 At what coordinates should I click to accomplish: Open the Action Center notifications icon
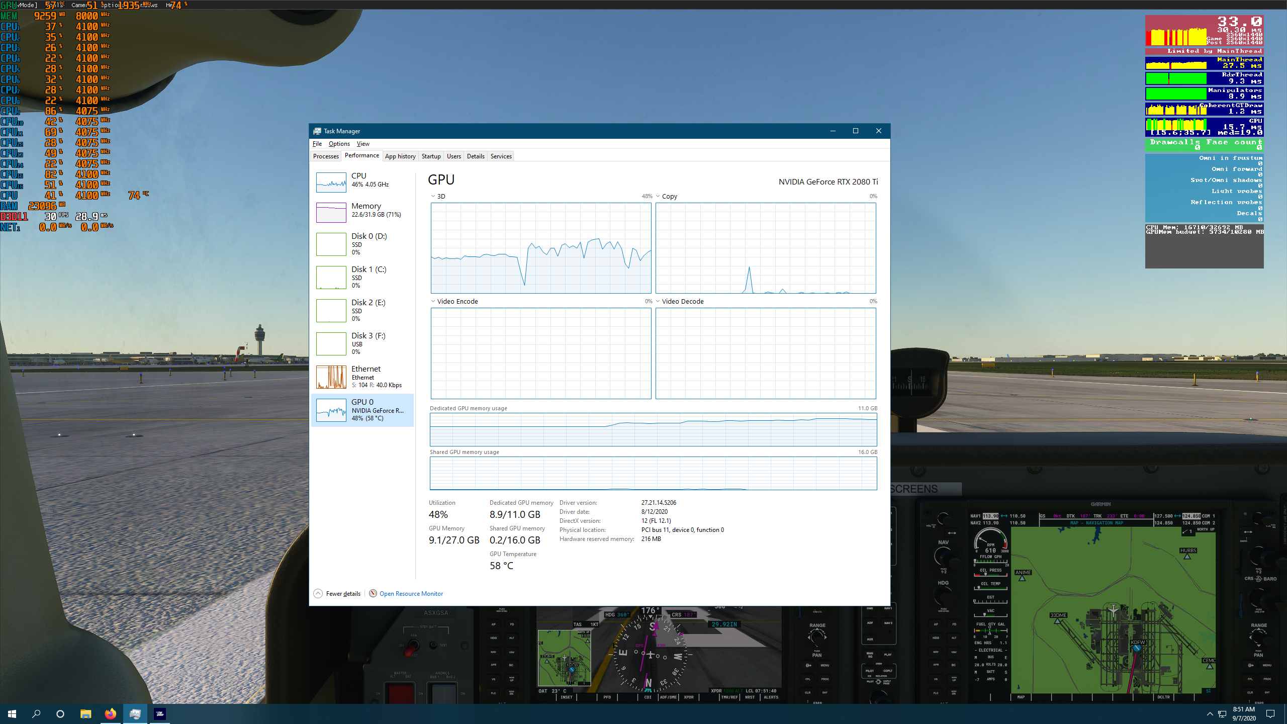click(1270, 714)
